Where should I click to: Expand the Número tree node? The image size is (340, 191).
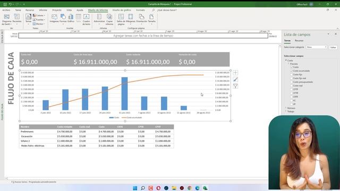tap(286, 108)
